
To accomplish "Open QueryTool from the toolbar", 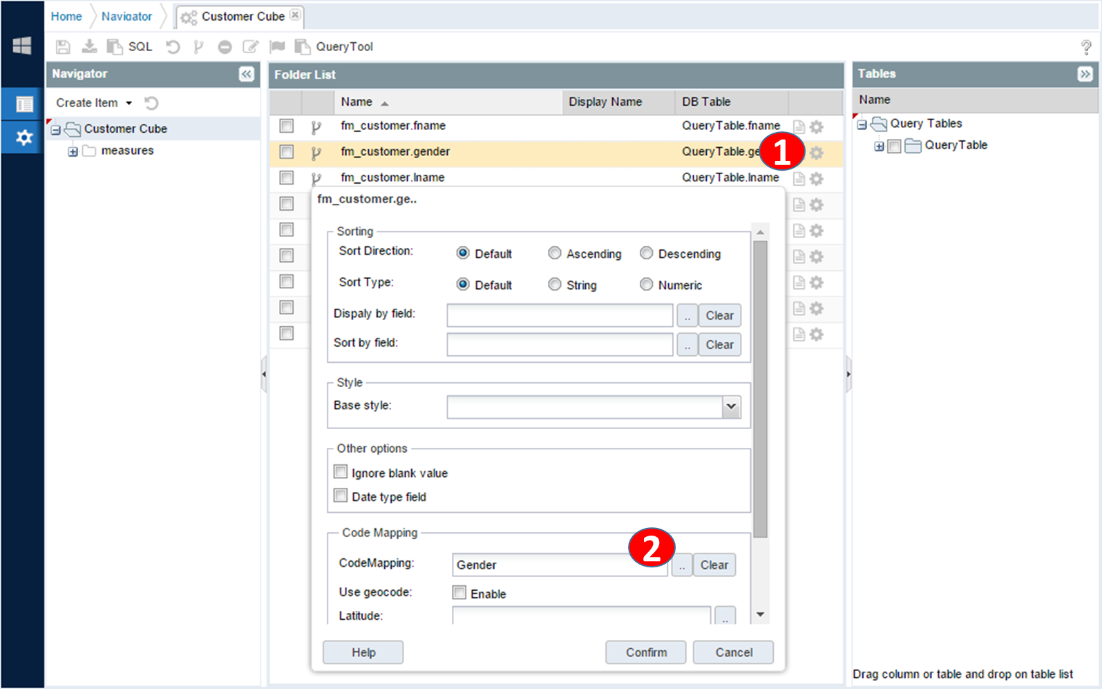I will point(334,47).
